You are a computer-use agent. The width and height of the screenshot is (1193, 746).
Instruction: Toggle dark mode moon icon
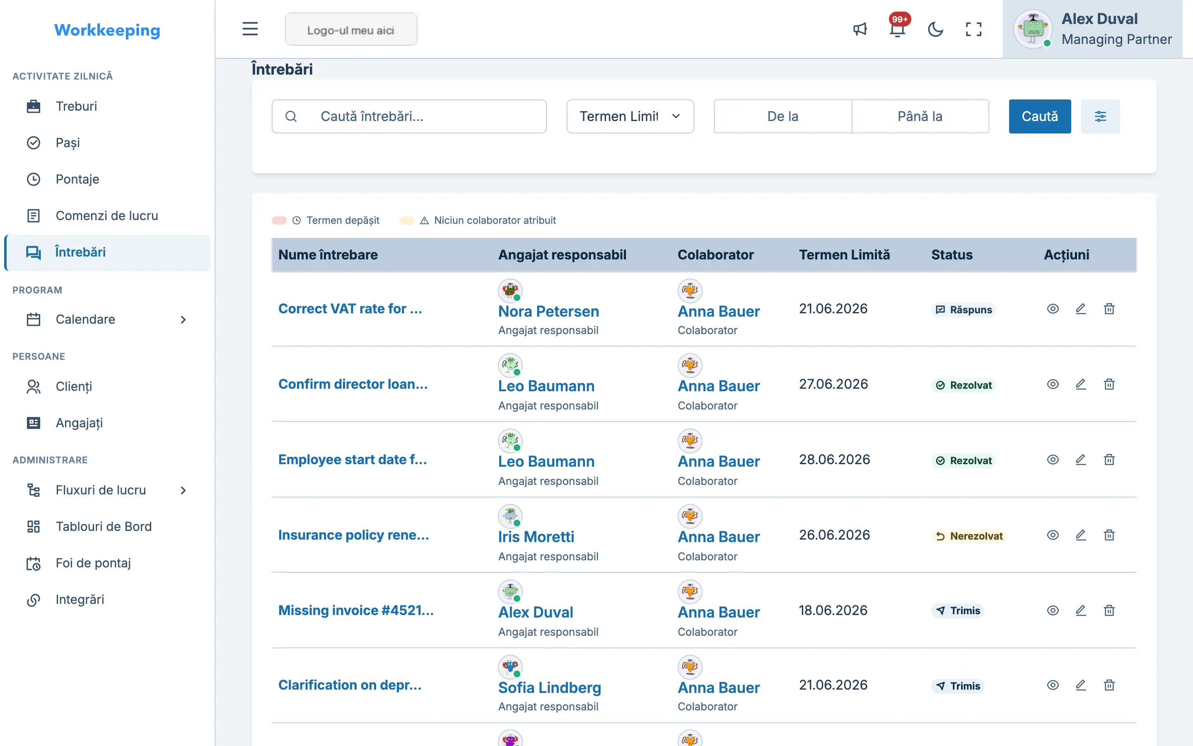935,29
